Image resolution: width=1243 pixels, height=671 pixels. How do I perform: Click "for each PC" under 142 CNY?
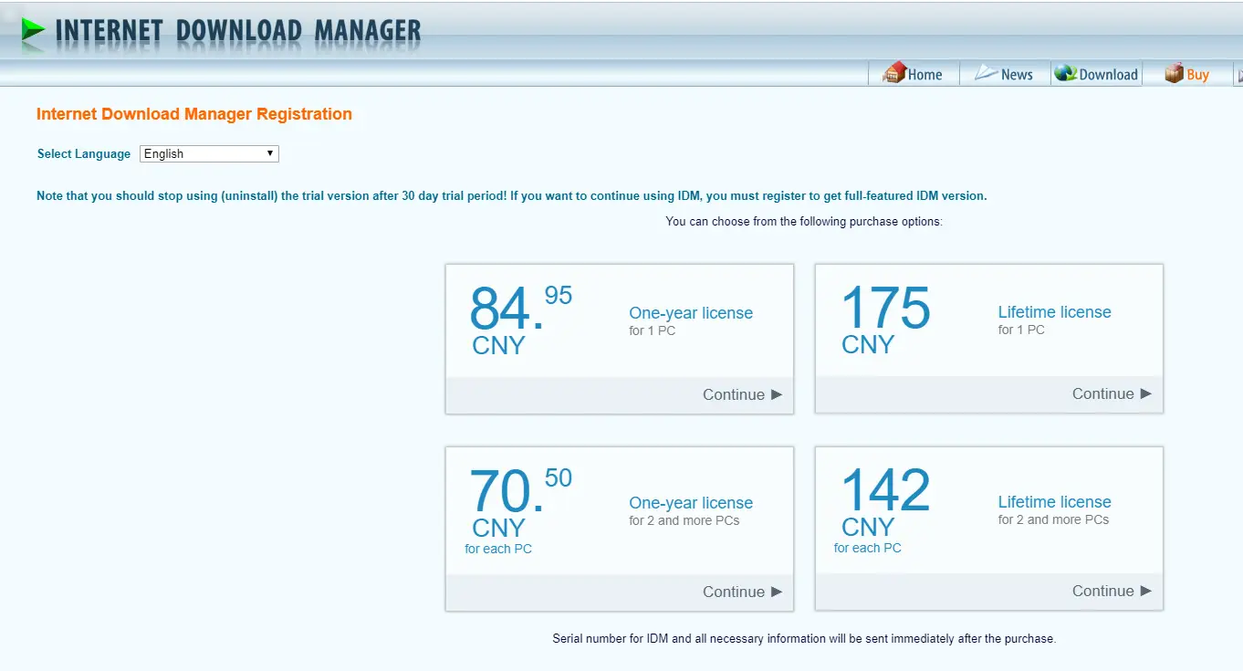(x=868, y=548)
